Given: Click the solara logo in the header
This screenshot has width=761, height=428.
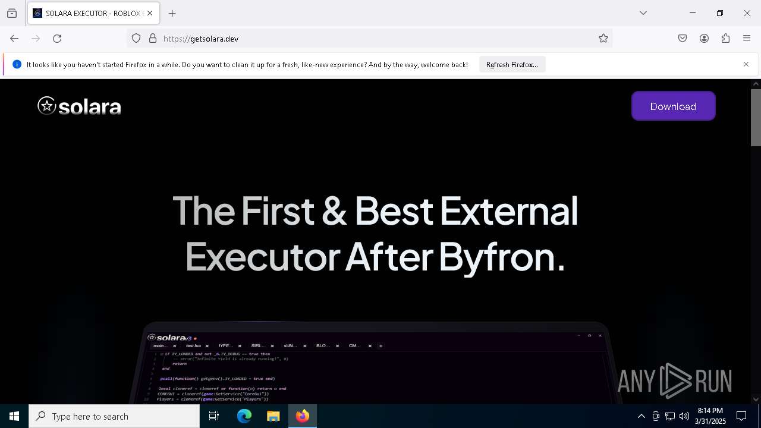Looking at the screenshot, I should pos(79,106).
